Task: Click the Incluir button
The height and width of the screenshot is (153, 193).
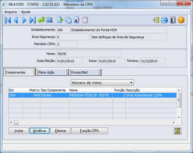Action: coord(19,131)
